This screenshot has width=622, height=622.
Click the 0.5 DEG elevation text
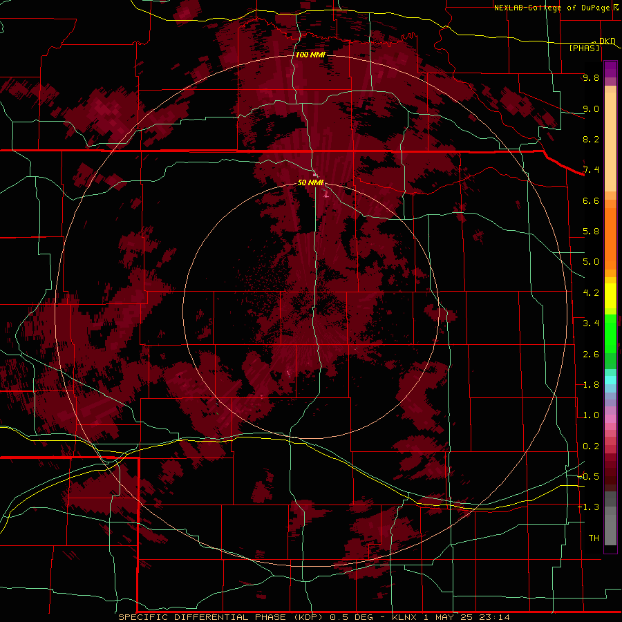(x=352, y=617)
